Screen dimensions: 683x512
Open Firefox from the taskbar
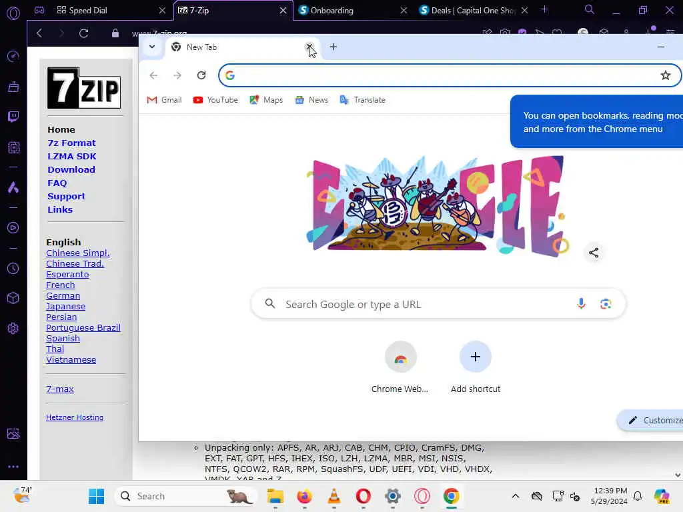coord(304,496)
